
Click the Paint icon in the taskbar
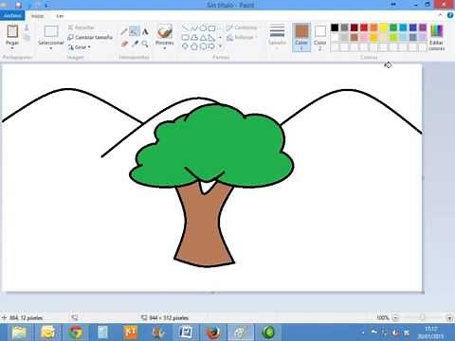tap(241, 332)
